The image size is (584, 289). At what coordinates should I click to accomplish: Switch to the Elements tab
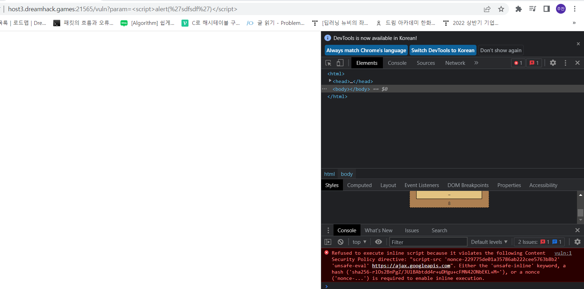[367, 63]
